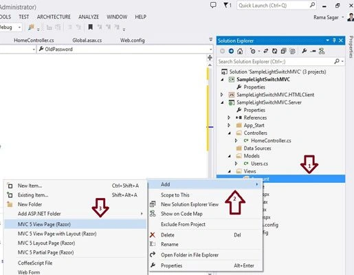Image resolution: width=354 pixels, height=275 pixels.
Task: Collapse the Models folder
Action: [230, 156]
